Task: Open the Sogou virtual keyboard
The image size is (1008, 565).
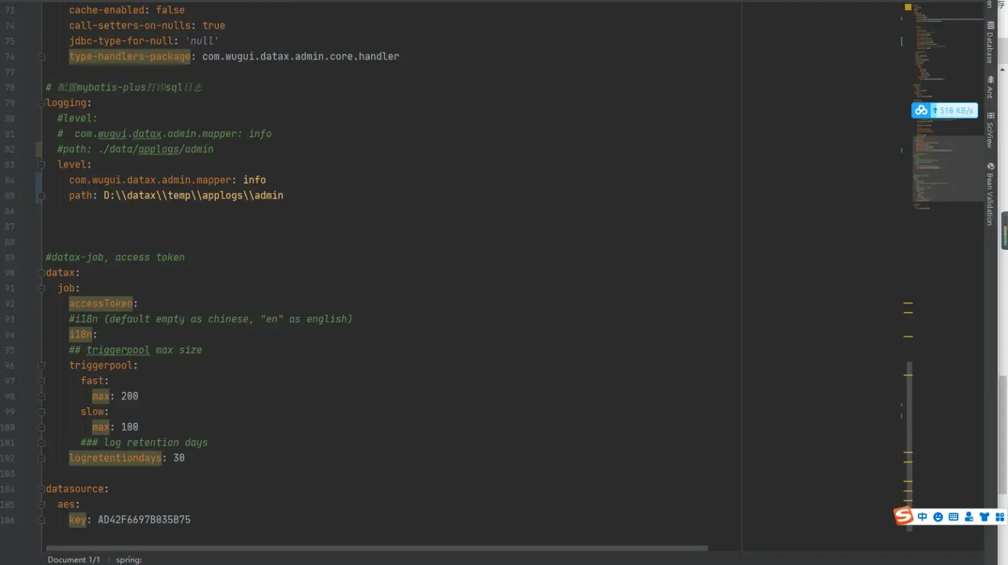Action: pyautogui.click(x=953, y=517)
